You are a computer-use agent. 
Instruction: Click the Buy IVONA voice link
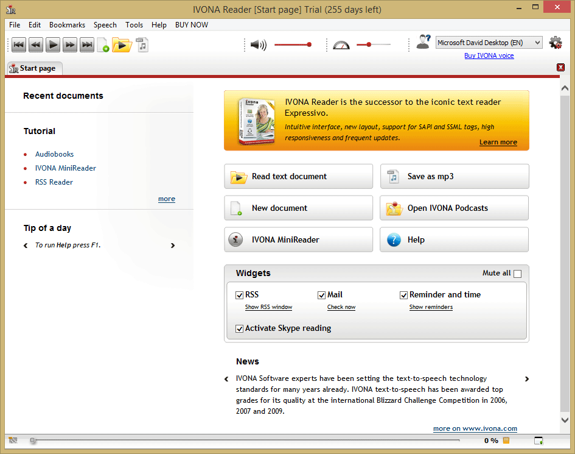point(489,55)
